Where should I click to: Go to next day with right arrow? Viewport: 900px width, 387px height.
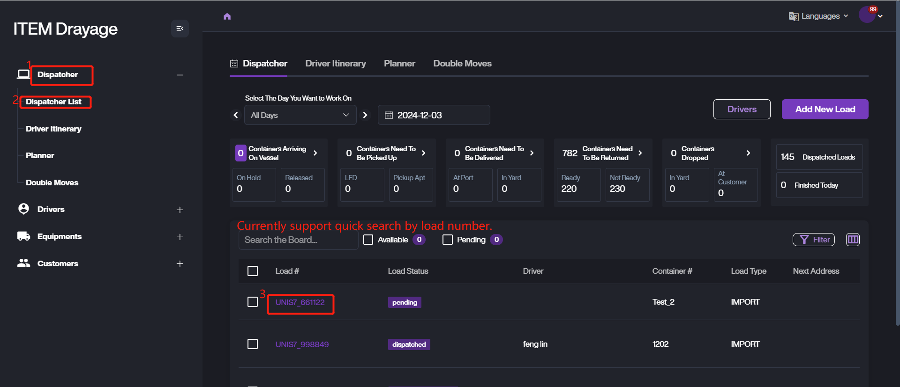365,115
